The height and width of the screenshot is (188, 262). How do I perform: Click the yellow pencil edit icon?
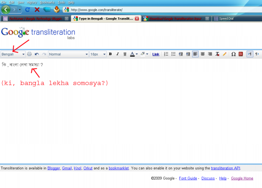tap(225, 54)
